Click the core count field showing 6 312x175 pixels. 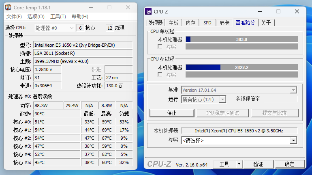click(80, 28)
